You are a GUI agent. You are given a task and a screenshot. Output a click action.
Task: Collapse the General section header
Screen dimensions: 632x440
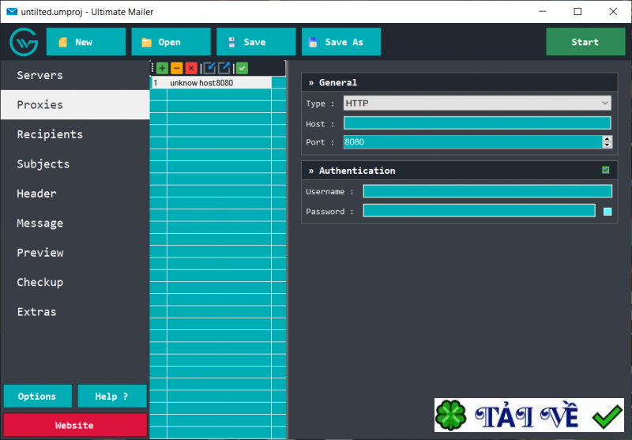click(460, 83)
